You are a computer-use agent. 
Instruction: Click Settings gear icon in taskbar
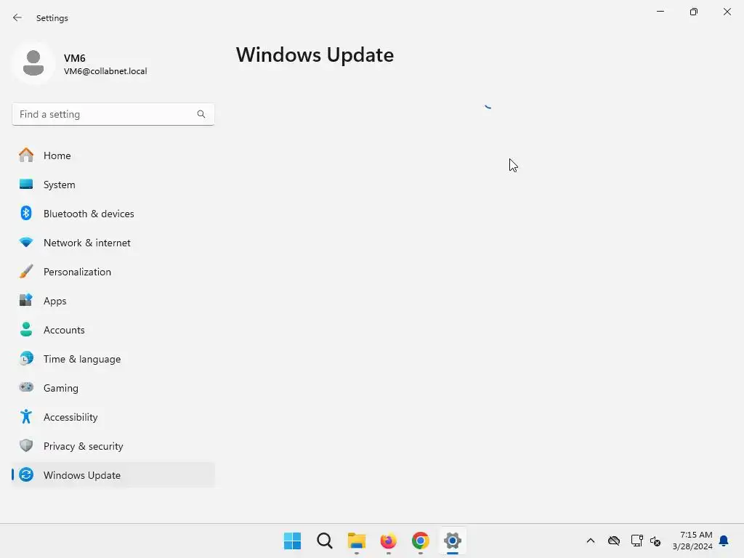453,541
